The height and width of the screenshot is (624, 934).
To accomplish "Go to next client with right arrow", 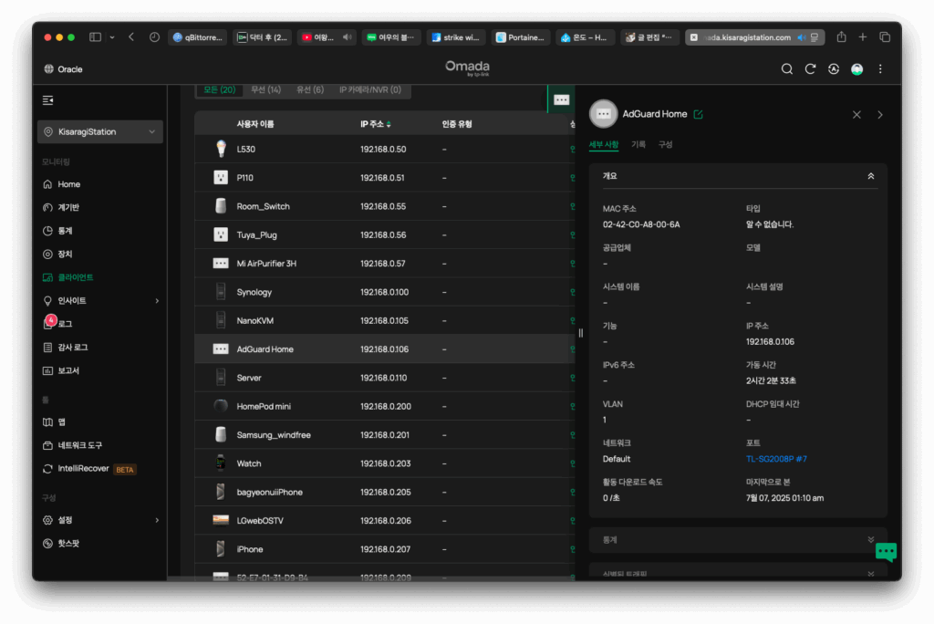I will (880, 114).
